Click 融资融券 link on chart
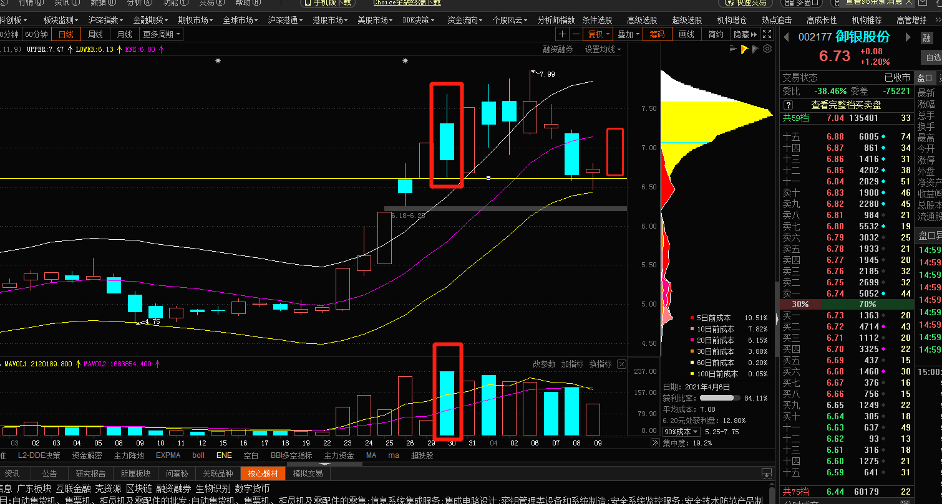Viewport: 942px width, 504px height. click(558, 49)
